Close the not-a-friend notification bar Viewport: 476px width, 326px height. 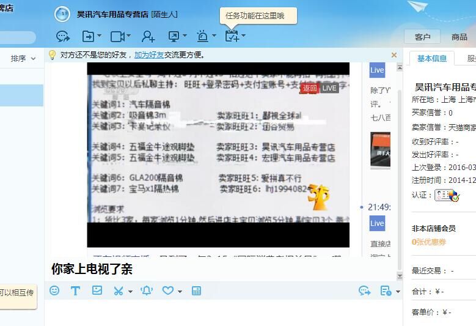click(394, 55)
